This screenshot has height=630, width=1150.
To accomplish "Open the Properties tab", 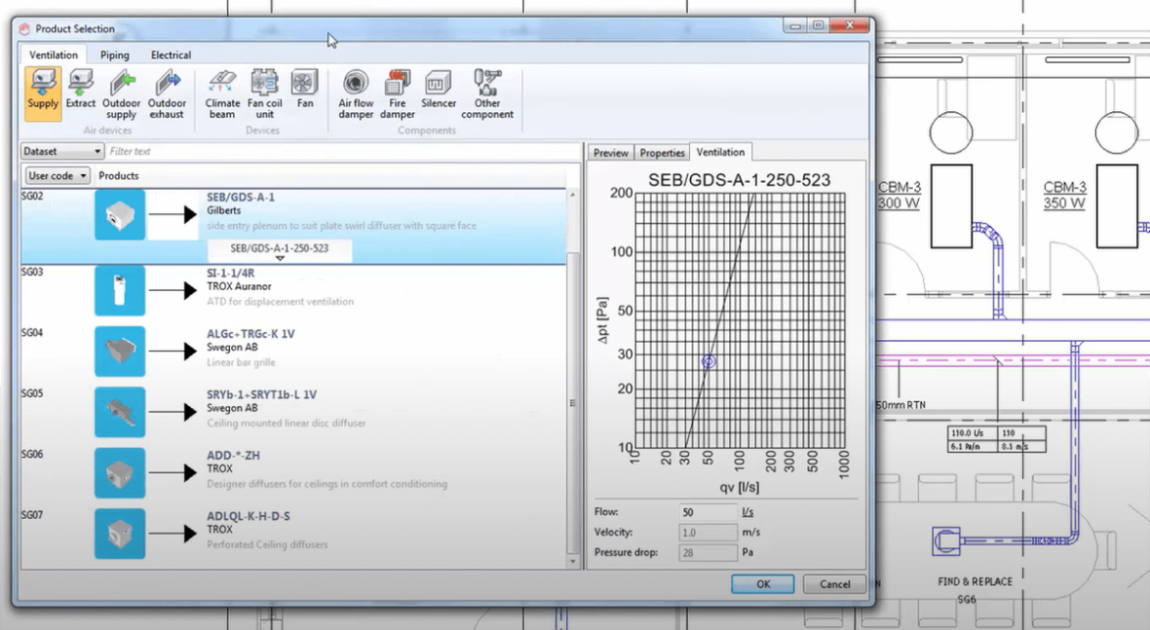I will tap(661, 152).
